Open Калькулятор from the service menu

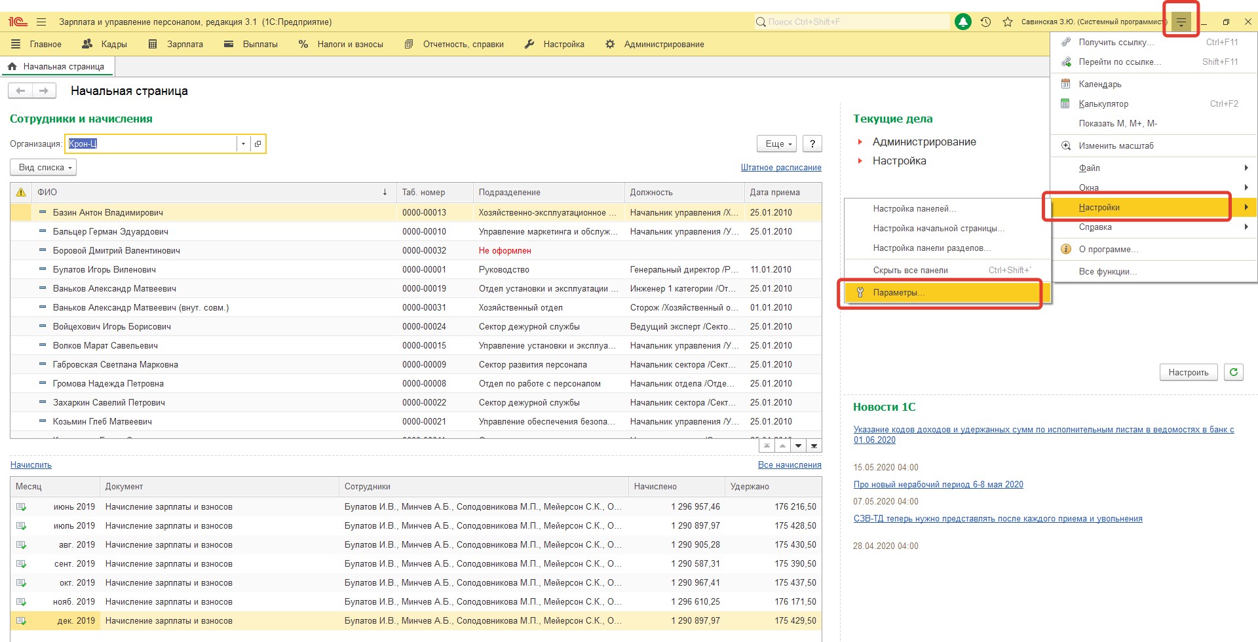click(x=1154, y=104)
